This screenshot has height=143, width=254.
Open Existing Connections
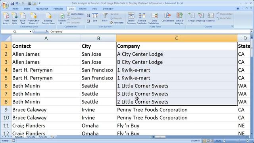(48, 19)
